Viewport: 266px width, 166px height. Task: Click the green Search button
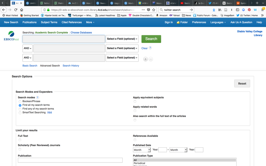[x=151, y=39]
